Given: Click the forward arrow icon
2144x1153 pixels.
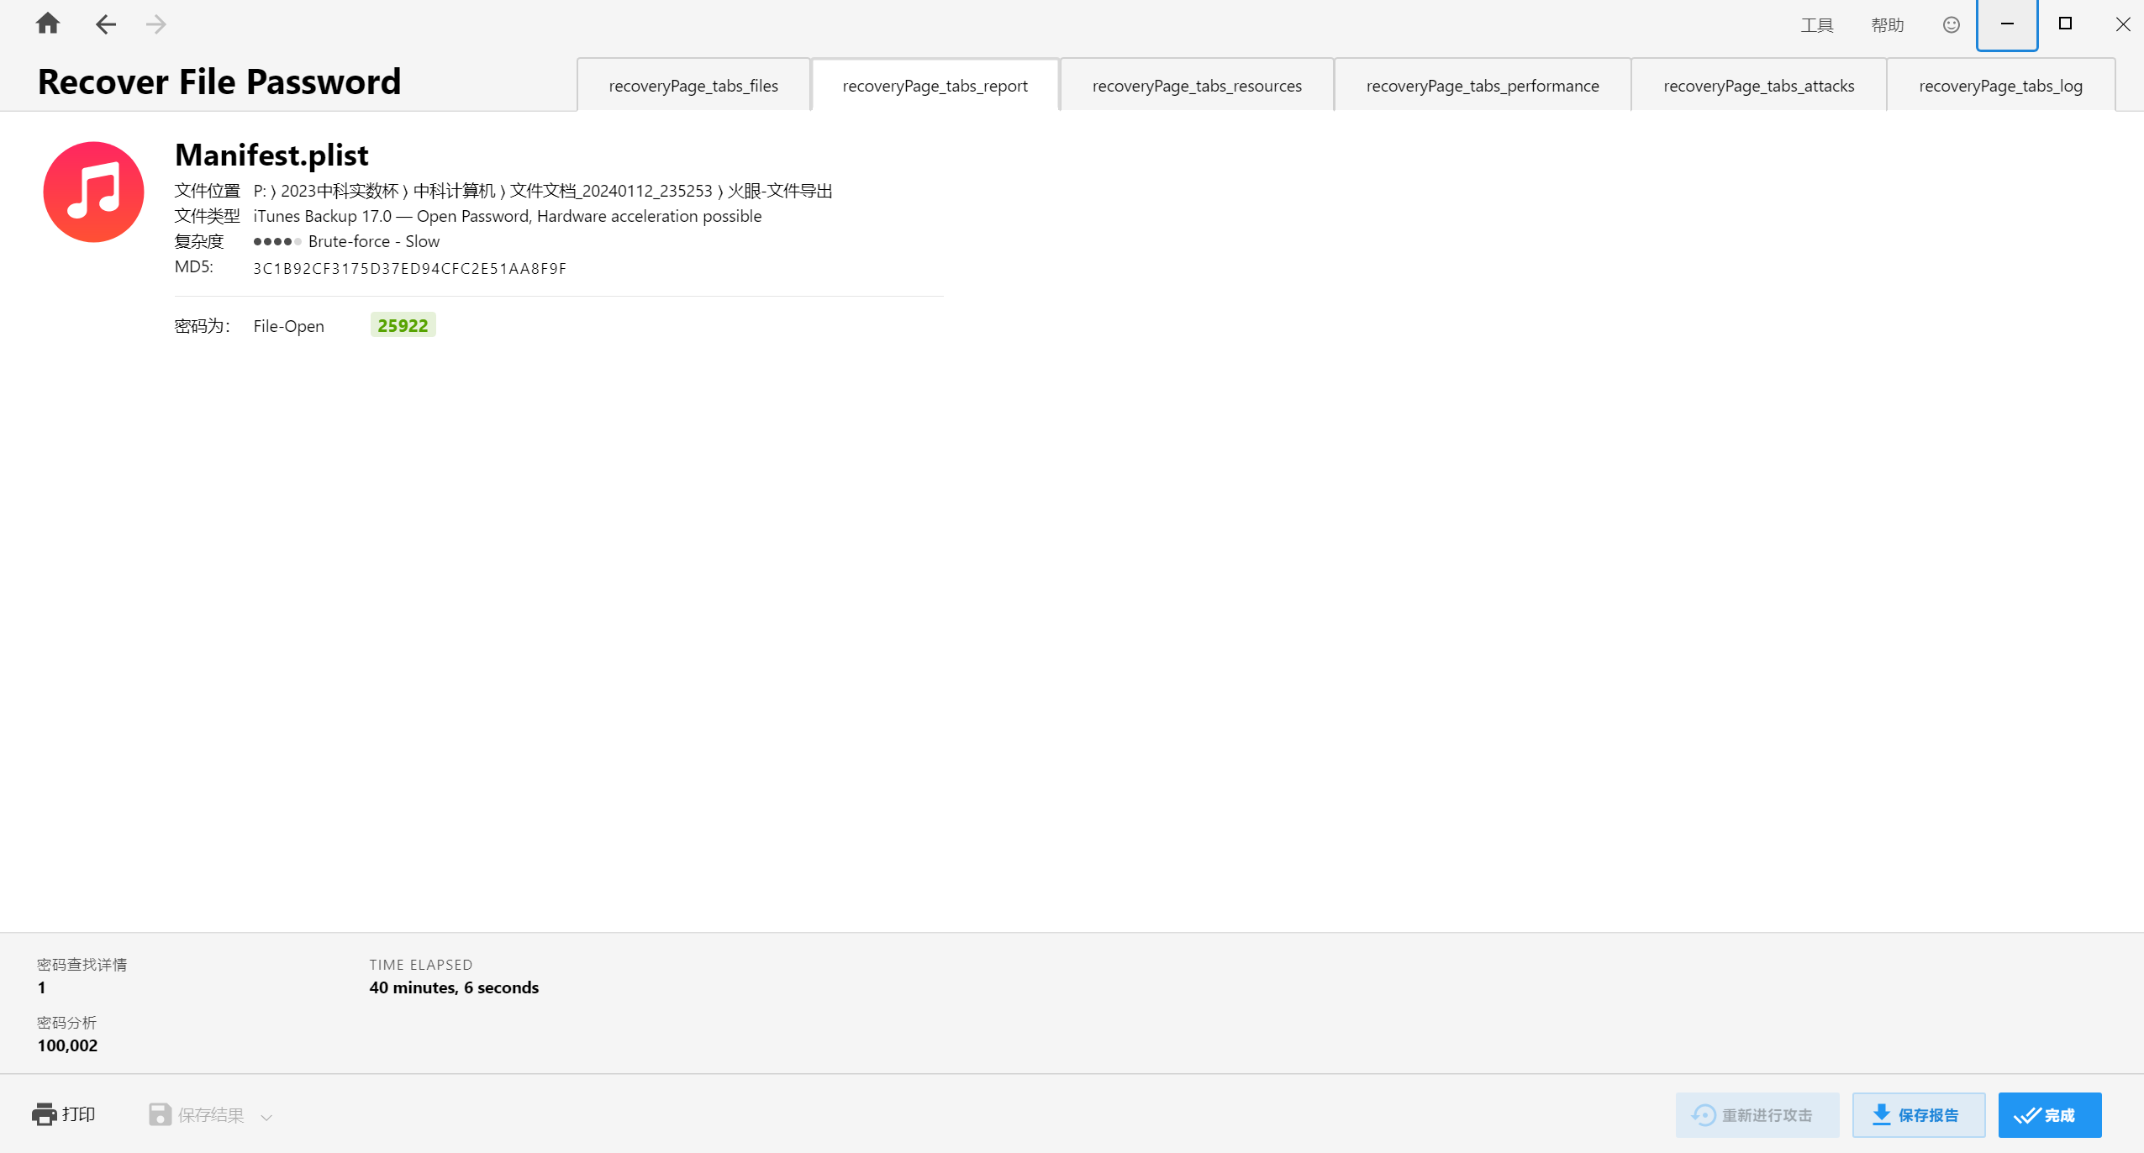Looking at the screenshot, I should 155,24.
